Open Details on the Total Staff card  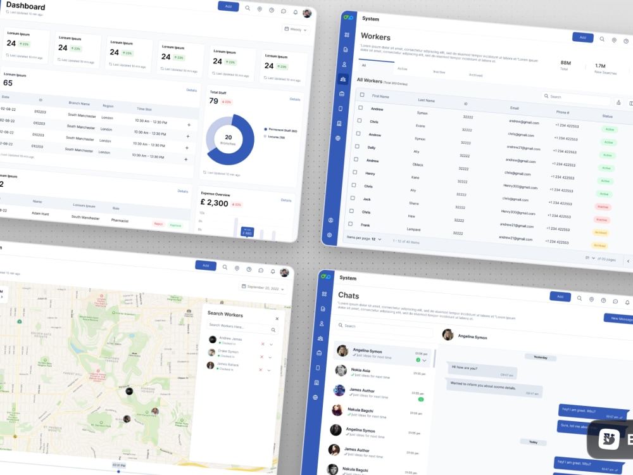click(294, 98)
